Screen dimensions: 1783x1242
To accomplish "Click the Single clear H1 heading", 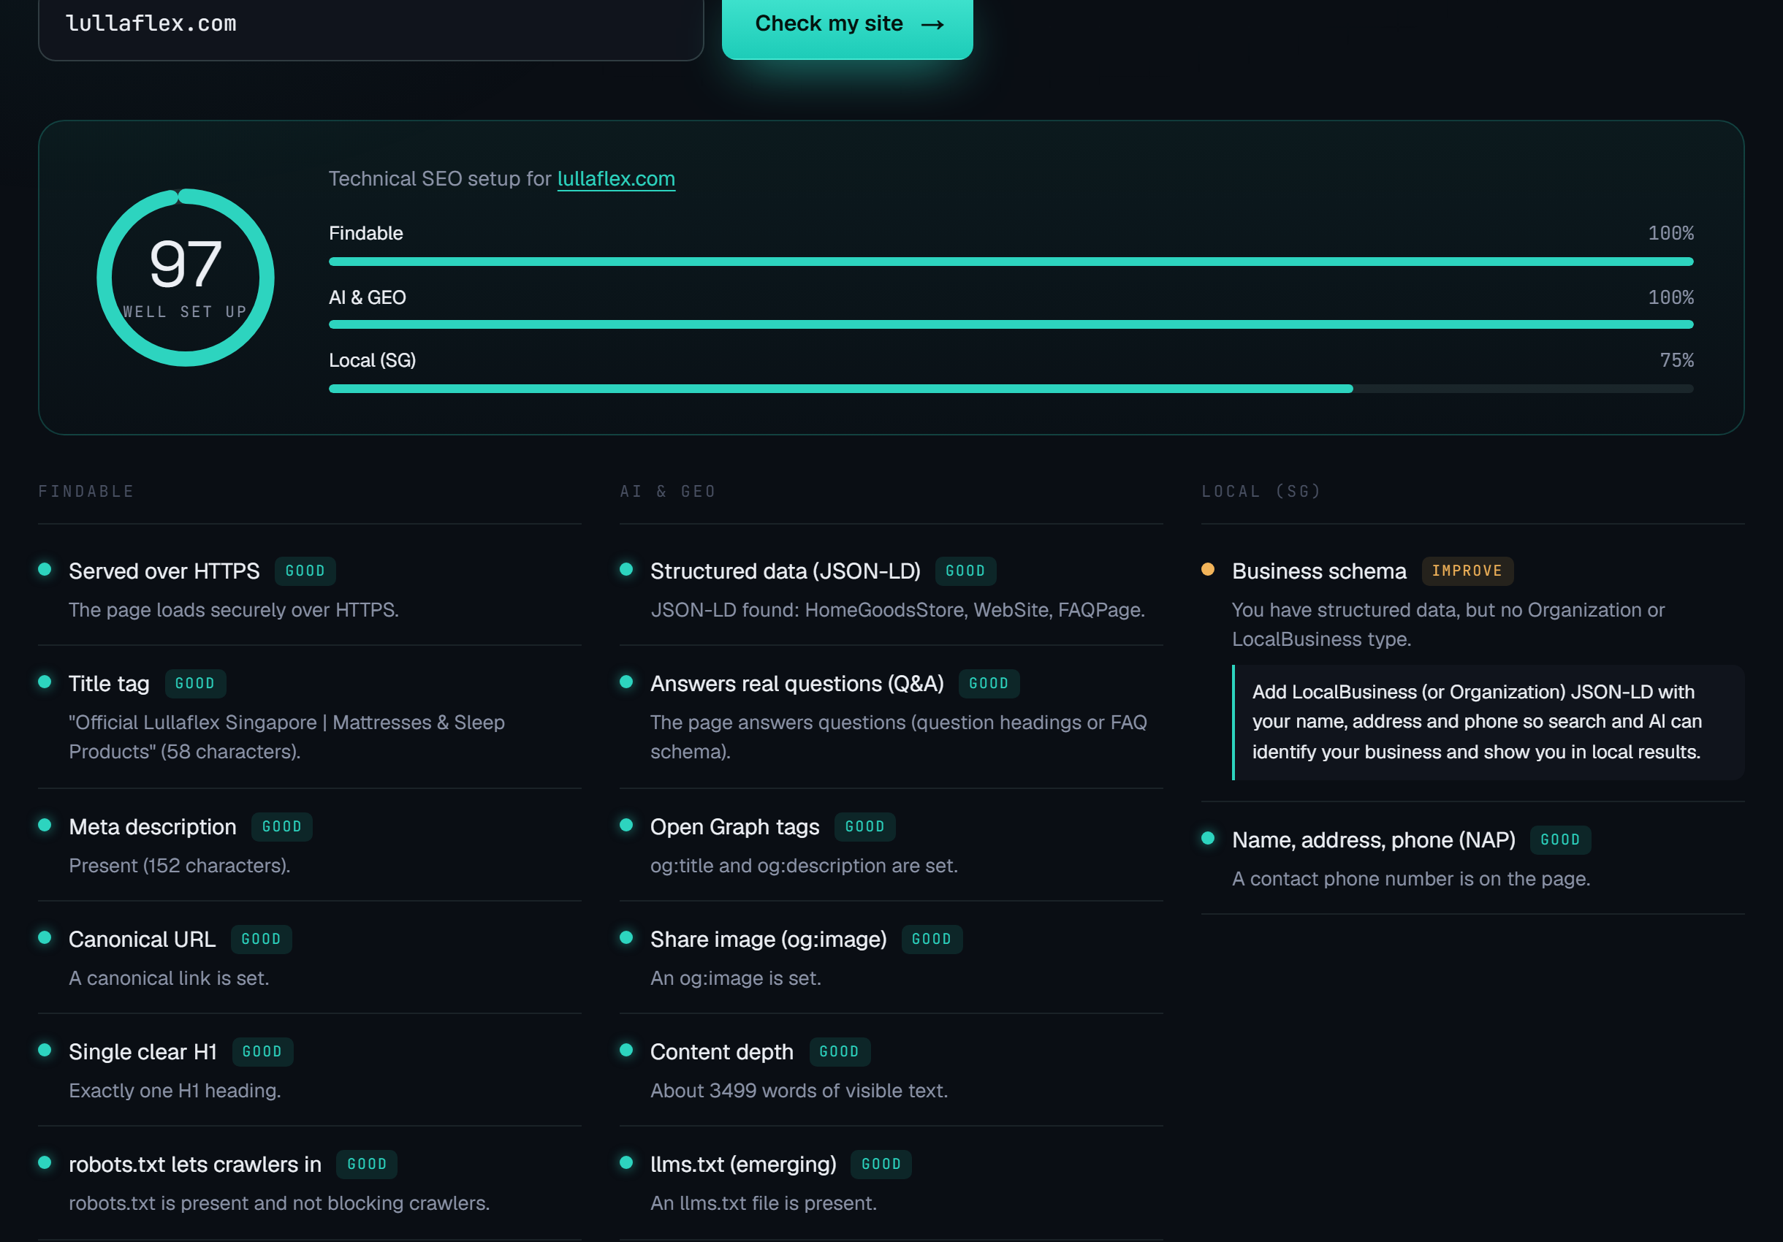I will 143,1052.
